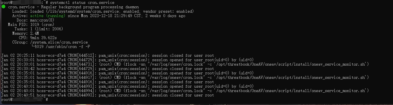Viewport: 393px width, 105px height.
Task: Click the systemctl status cron.service command text
Action: 82,2
